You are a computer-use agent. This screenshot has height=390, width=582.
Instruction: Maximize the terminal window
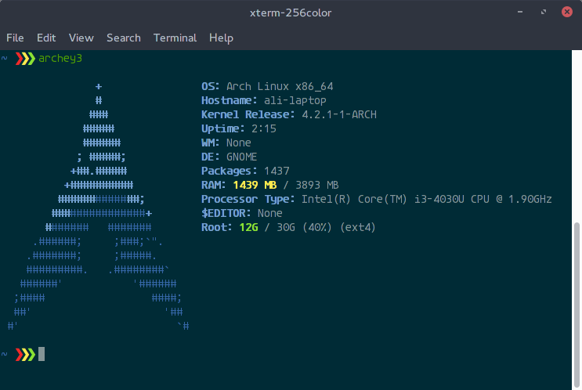tap(542, 13)
